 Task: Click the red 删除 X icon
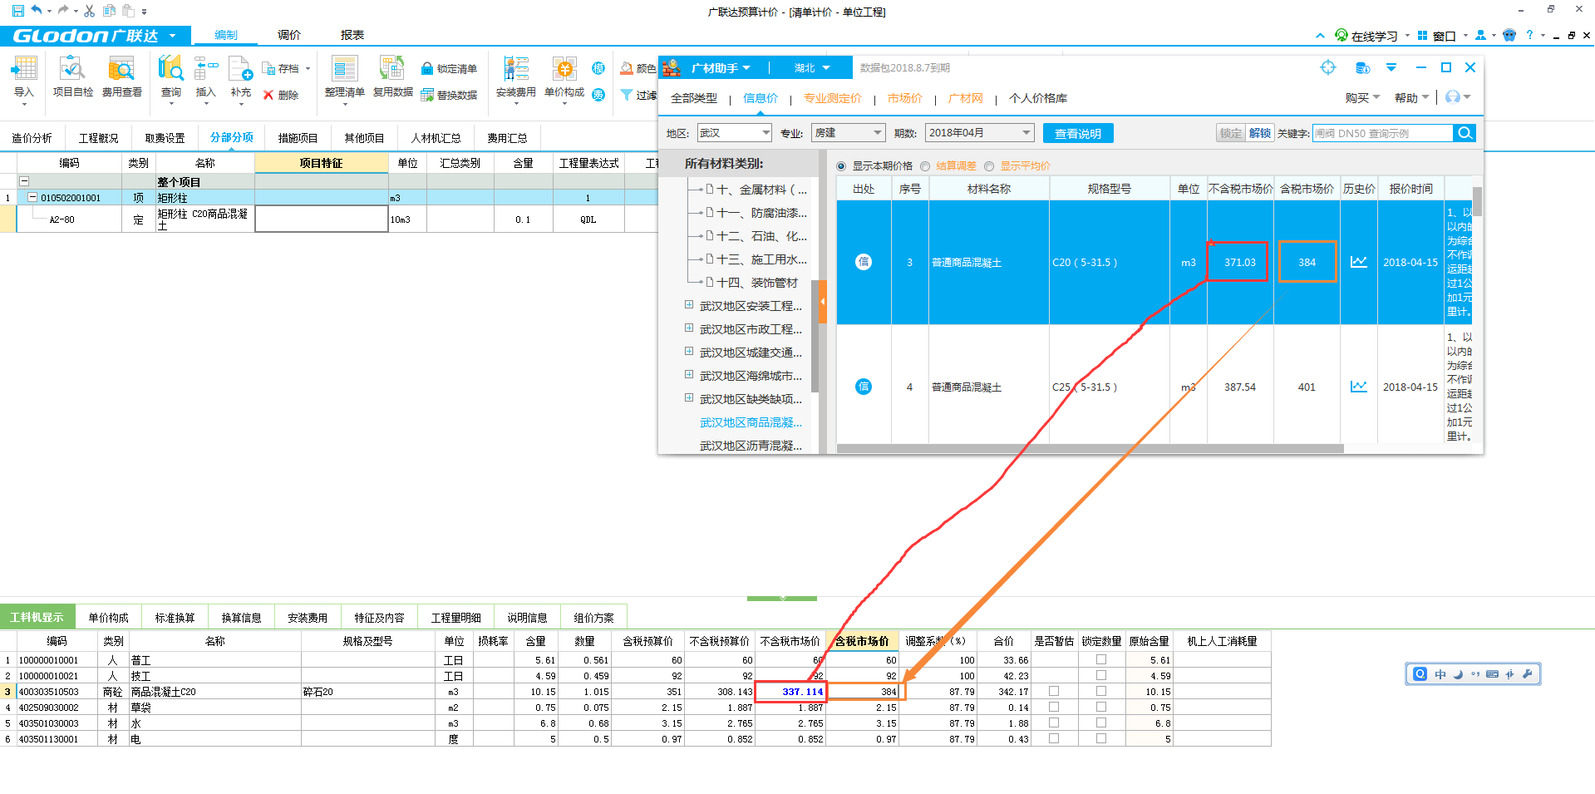click(x=268, y=96)
